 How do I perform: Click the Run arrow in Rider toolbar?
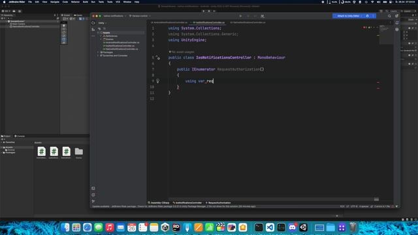click(x=240, y=16)
